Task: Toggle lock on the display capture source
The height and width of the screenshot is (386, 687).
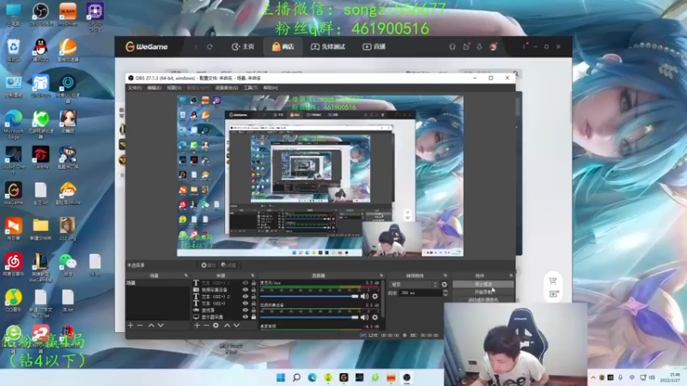Action: click(x=253, y=317)
